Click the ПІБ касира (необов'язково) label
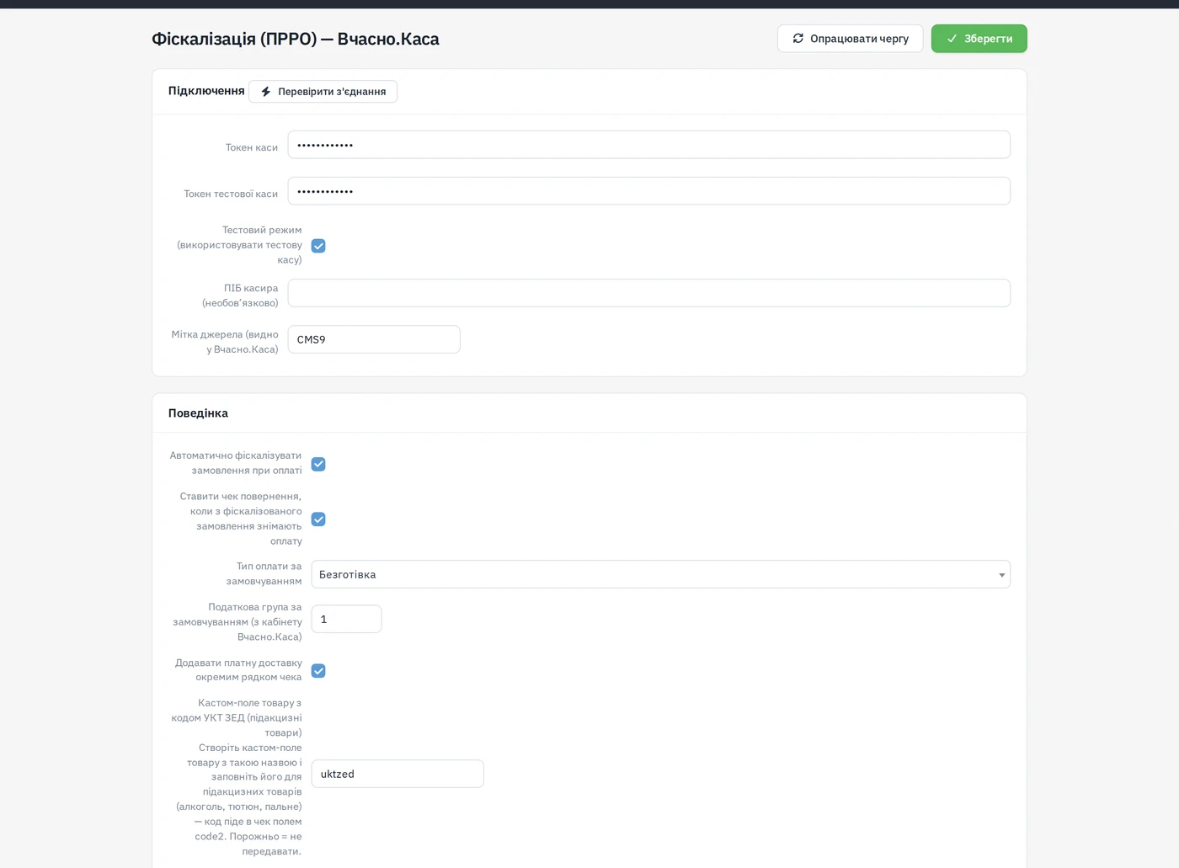Screen dimensions: 1179x868 pos(240,296)
